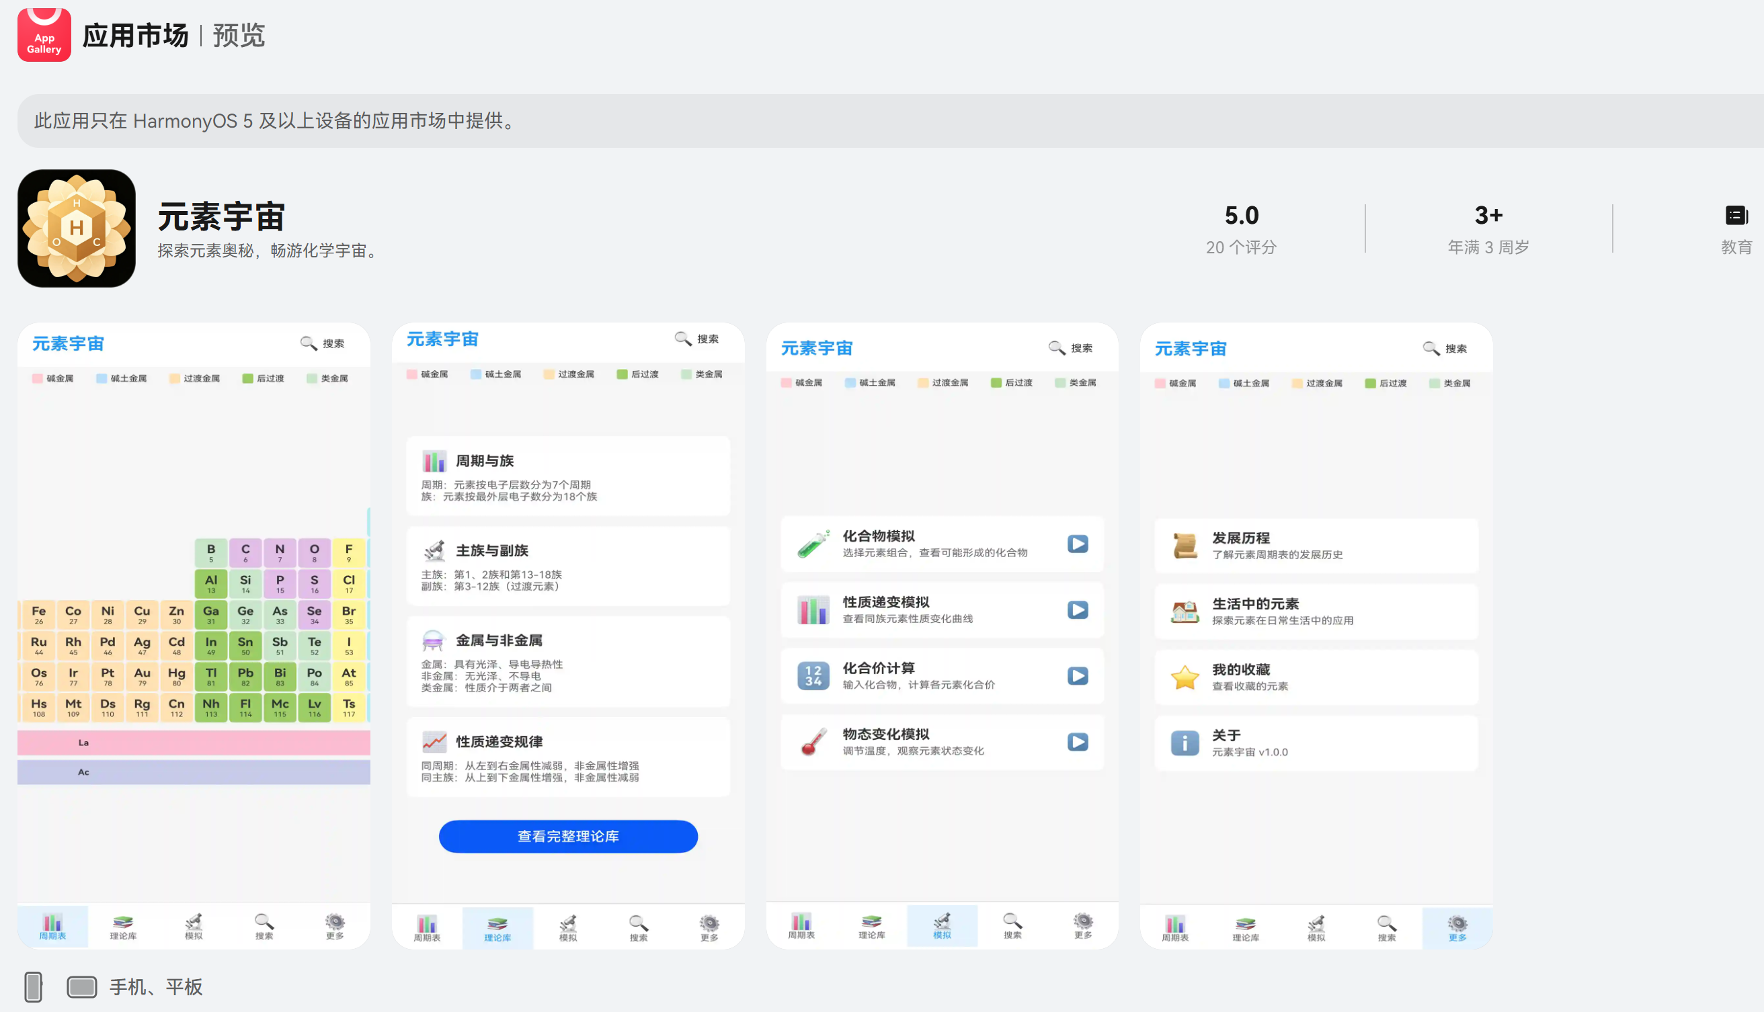1764x1012 pixels.
Task: Click 手机、平板 device label
Action: (156, 987)
